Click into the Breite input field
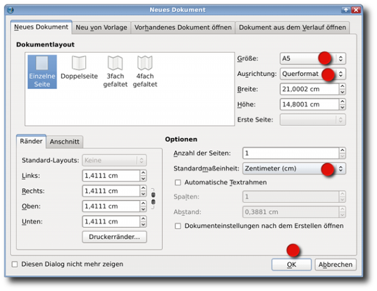This screenshot has width=377, height=291. 308,89
